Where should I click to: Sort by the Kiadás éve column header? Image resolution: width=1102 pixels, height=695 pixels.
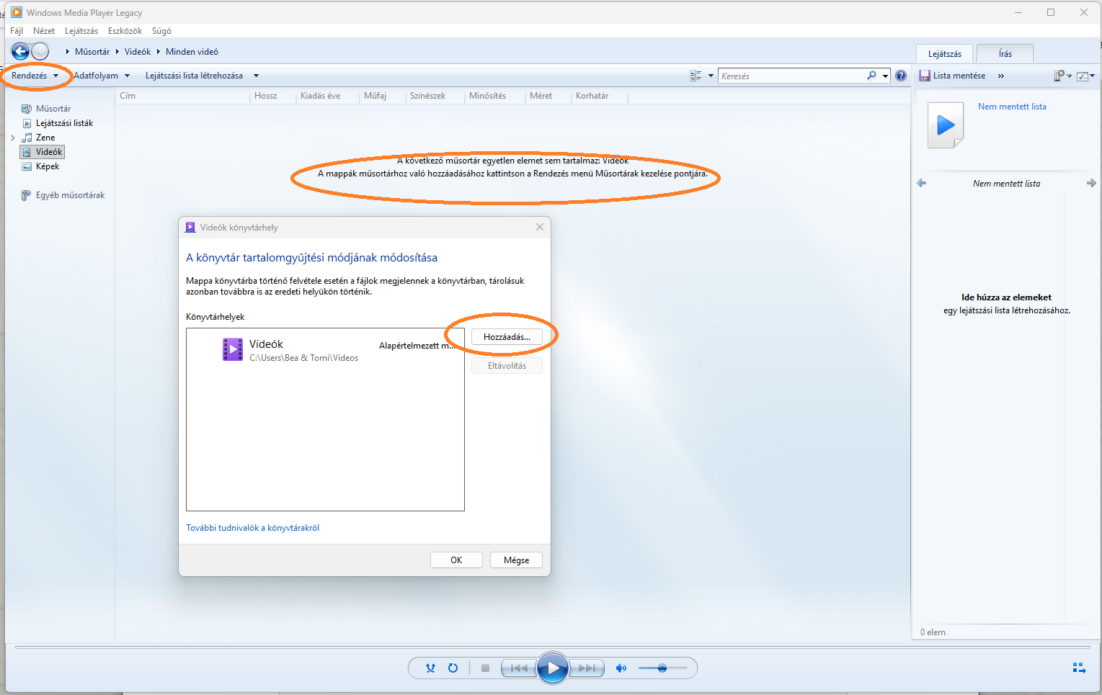(328, 96)
